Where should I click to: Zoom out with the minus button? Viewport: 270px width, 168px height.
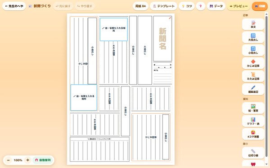point(8,160)
